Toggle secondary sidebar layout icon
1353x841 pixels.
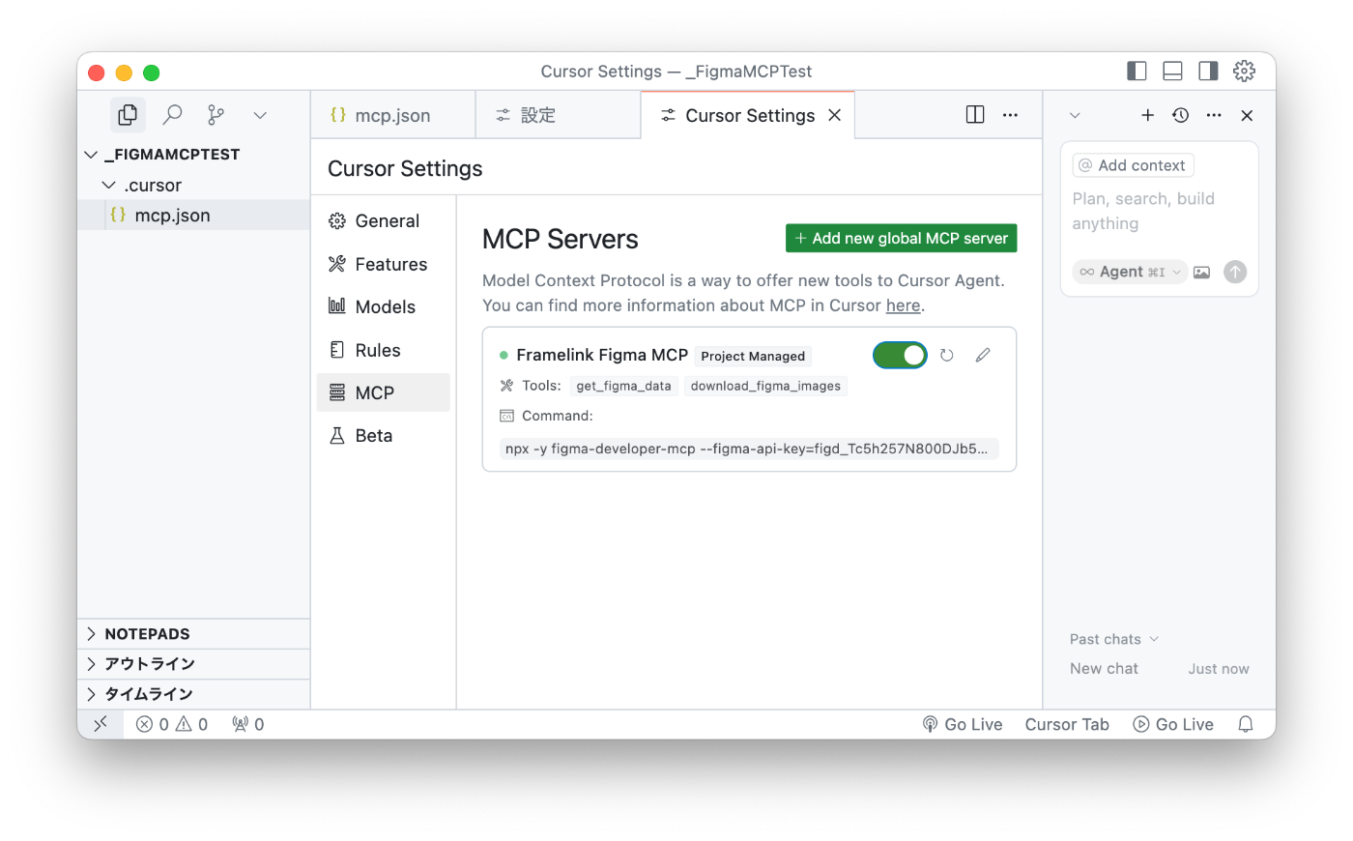pos(1208,71)
